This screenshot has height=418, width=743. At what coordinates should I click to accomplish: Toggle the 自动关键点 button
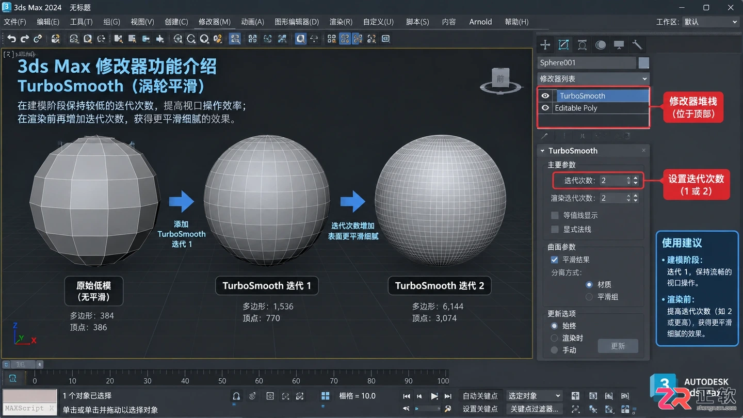pos(480,396)
